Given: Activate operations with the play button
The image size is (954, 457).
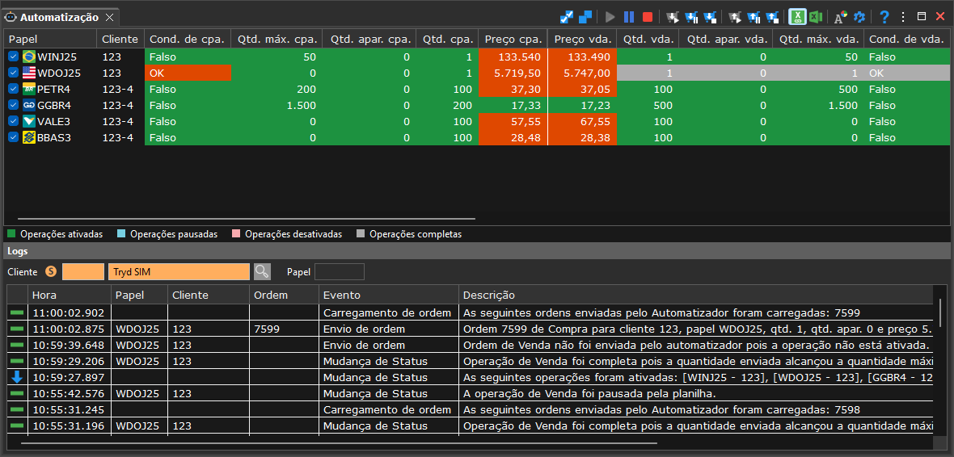Looking at the screenshot, I should [610, 17].
